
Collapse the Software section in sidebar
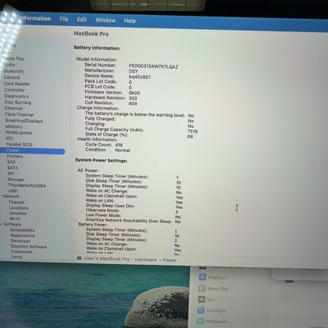click(2, 224)
